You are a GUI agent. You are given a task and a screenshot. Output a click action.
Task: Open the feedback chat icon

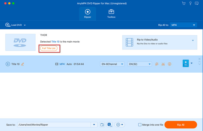tap(197, 3)
